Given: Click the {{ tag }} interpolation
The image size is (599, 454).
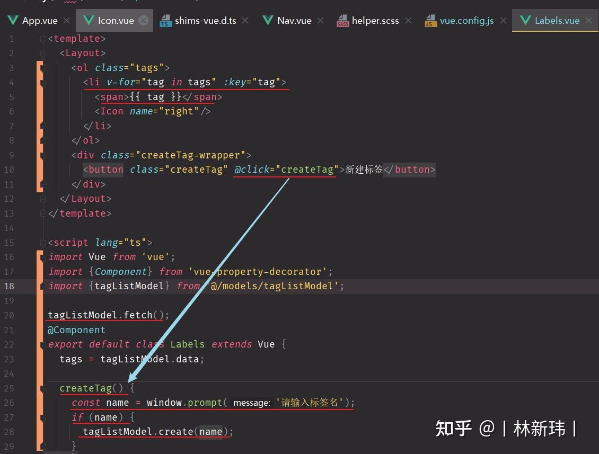Looking at the screenshot, I should (155, 96).
